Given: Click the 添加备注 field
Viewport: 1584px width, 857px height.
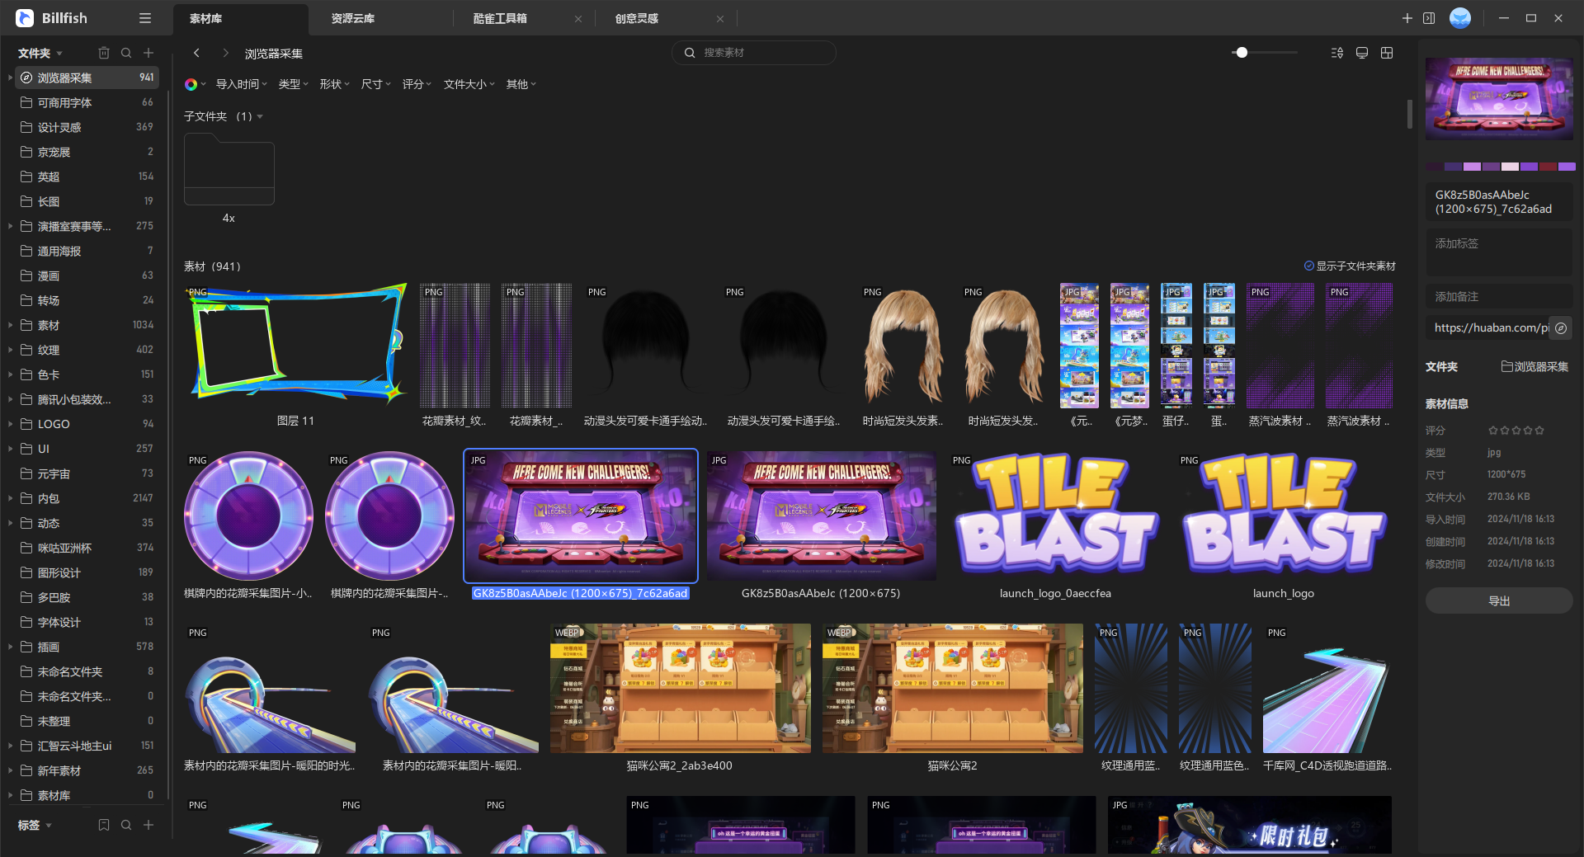Looking at the screenshot, I should [x=1499, y=296].
